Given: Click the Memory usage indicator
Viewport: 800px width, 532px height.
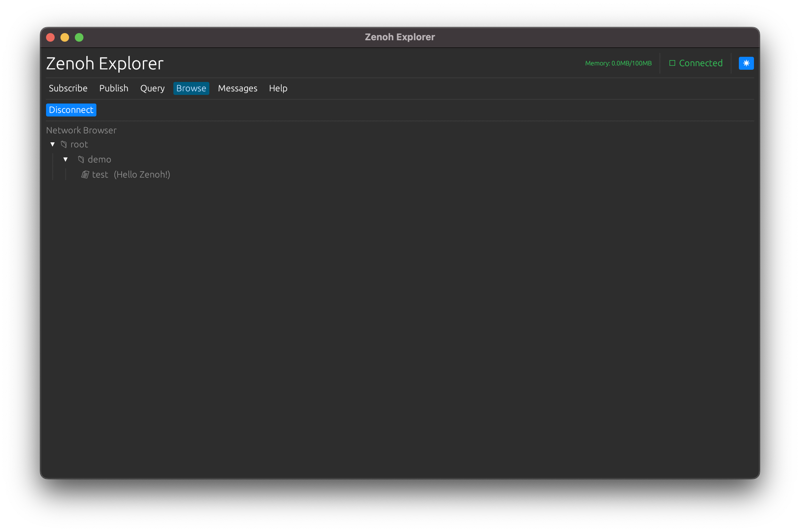Looking at the screenshot, I should 618,63.
